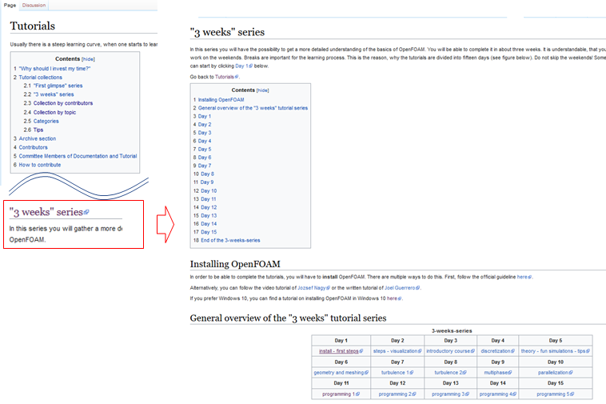The width and height of the screenshot is (606, 404).
Task: Open the official guideline "here" link
Action: coord(522,277)
